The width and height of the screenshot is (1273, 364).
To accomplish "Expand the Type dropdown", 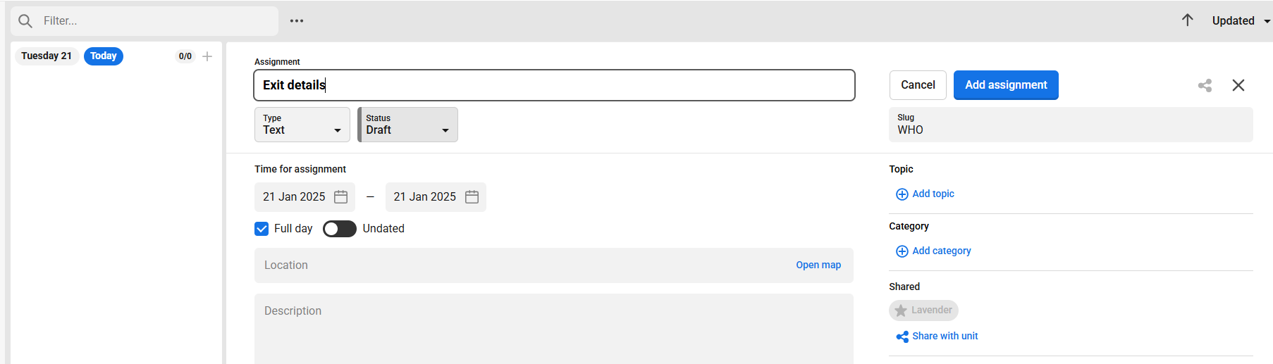I will [302, 125].
